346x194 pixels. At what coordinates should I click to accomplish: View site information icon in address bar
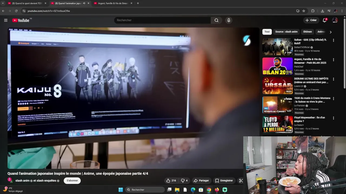coord(24,11)
